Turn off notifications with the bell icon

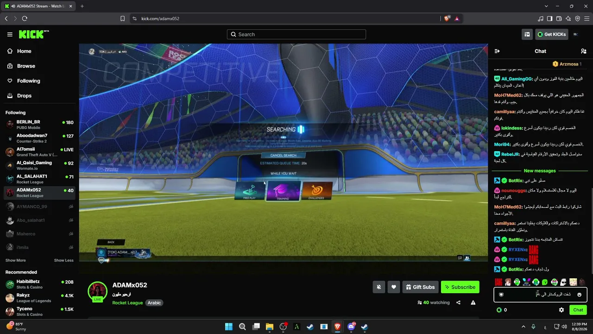(379, 287)
